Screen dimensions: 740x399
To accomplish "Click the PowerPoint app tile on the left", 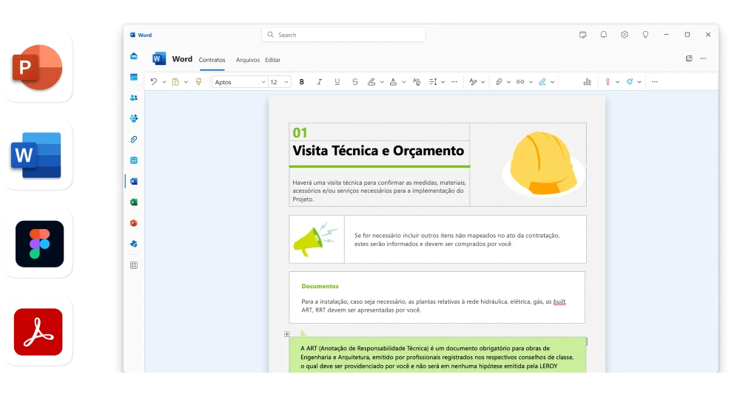I will [x=38, y=67].
